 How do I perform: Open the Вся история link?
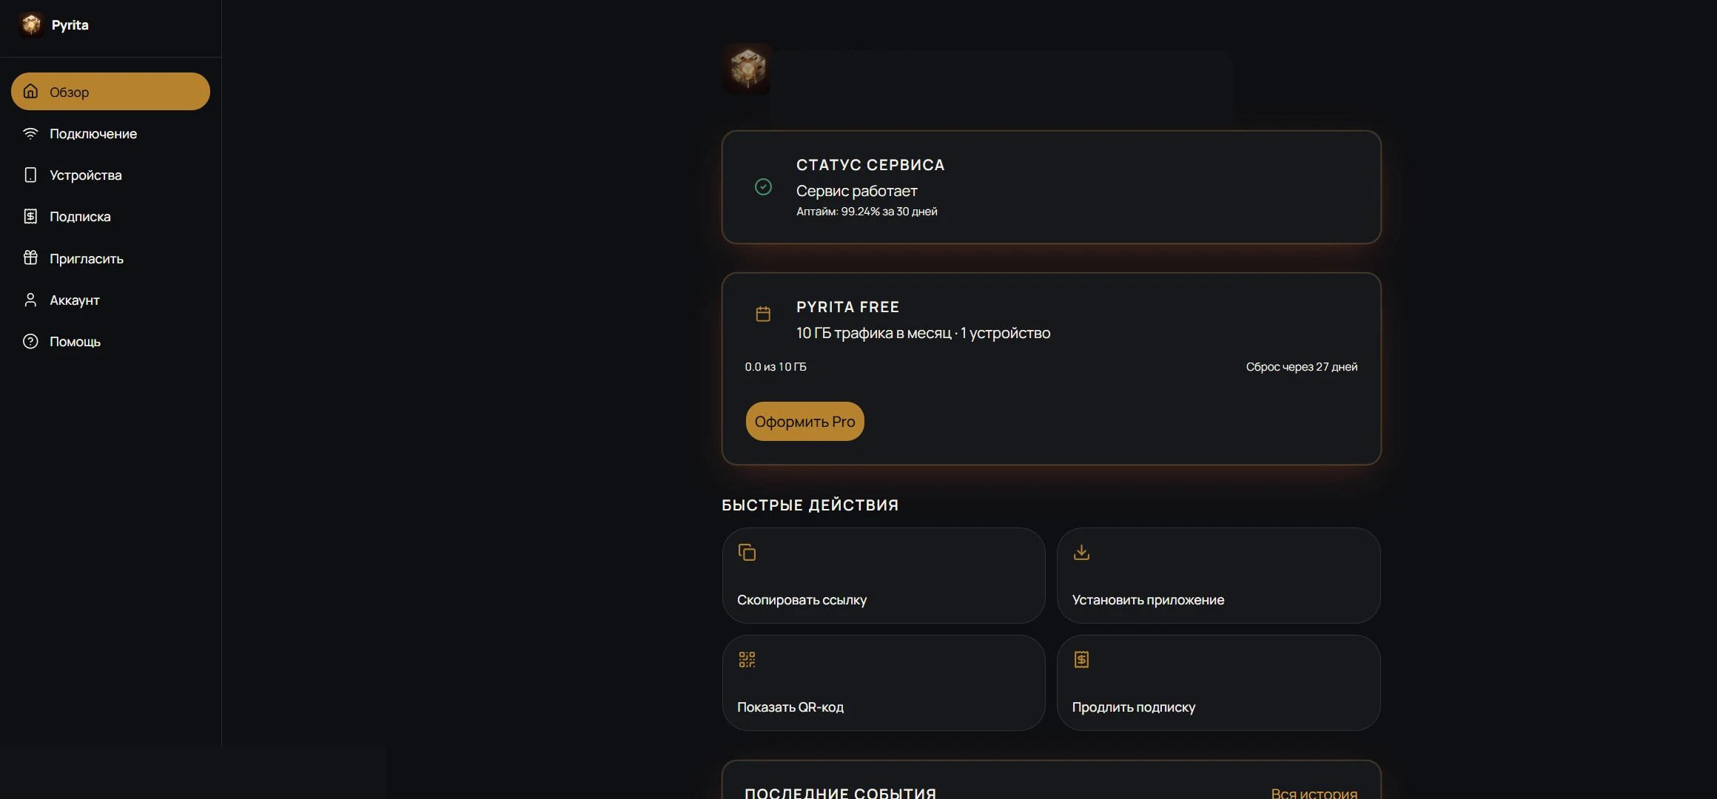tap(1314, 792)
